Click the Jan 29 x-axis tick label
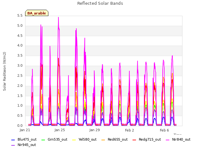 95,130
